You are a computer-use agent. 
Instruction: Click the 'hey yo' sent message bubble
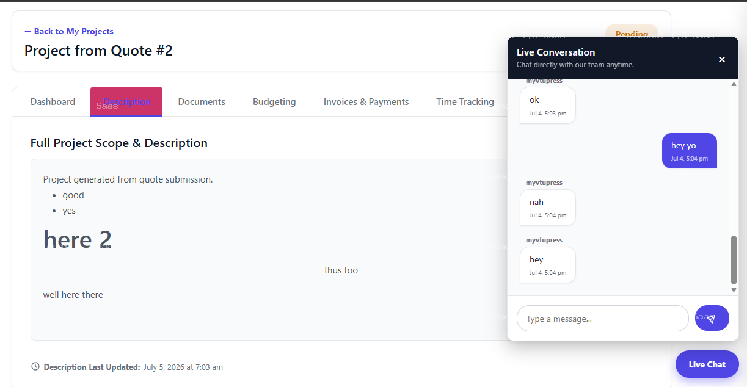point(690,151)
